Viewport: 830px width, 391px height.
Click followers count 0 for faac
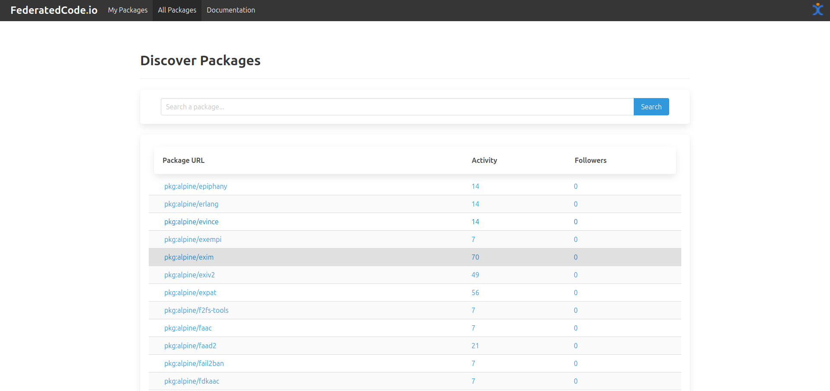576,328
